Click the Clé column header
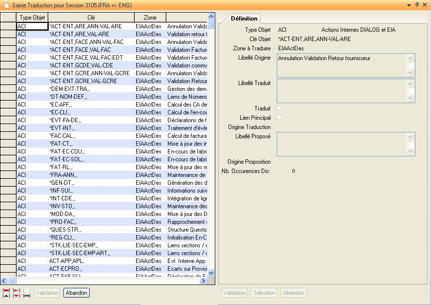Screen dimensions: 431x305 pos(91,18)
